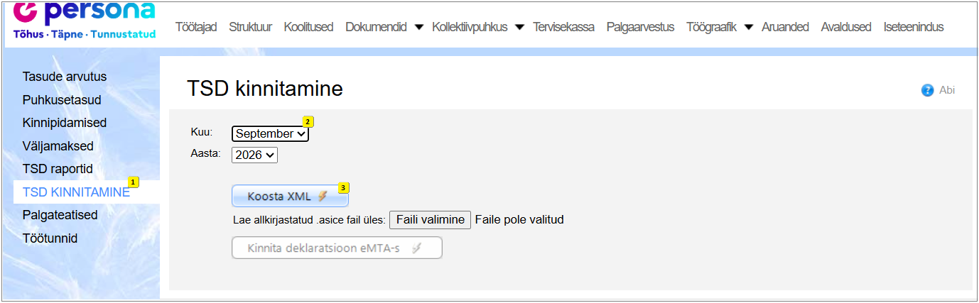Open the Kuu month dropdown
This screenshot has width=979, height=303.
[270, 133]
